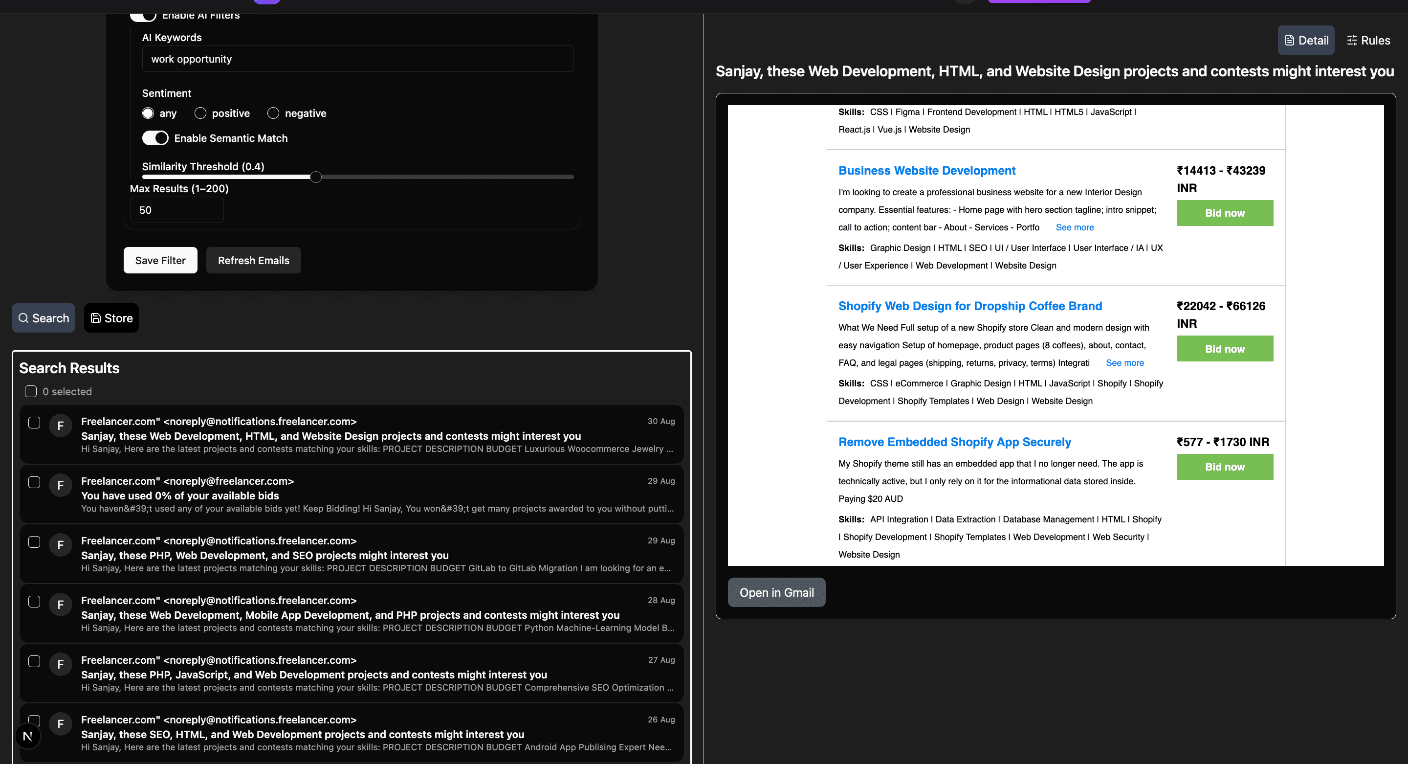
Task: Click the F avatar on the 30 Aug email
Action: click(x=61, y=426)
